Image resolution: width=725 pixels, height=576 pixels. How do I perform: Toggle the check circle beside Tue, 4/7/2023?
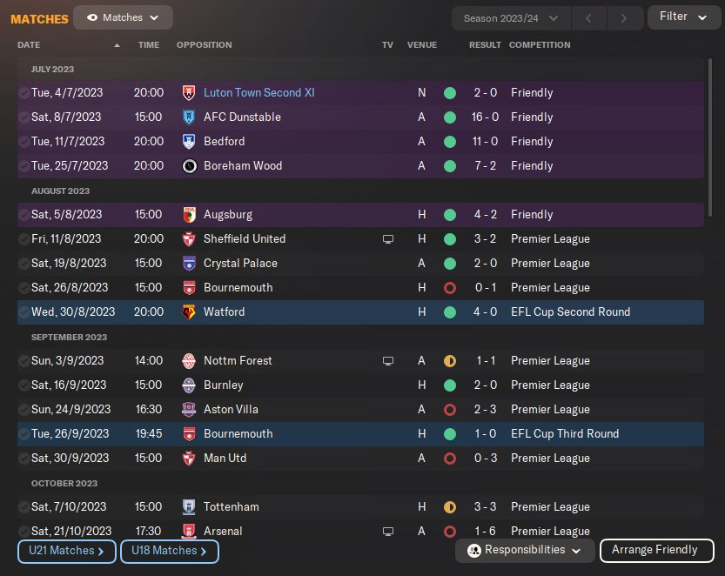coord(23,92)
